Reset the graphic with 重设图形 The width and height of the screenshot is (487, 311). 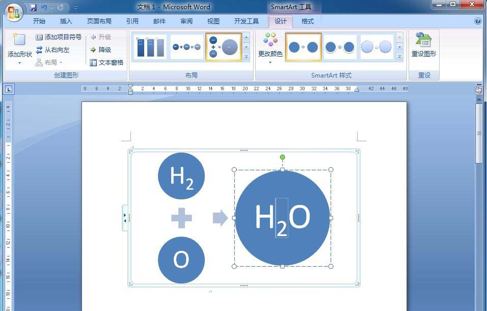[423, 46]
